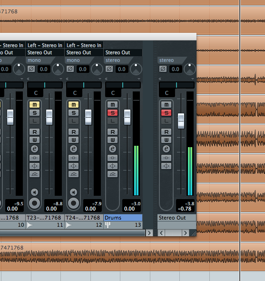
Task: Bypass EQ on the Drums channel
Action: tap(113, 166)
